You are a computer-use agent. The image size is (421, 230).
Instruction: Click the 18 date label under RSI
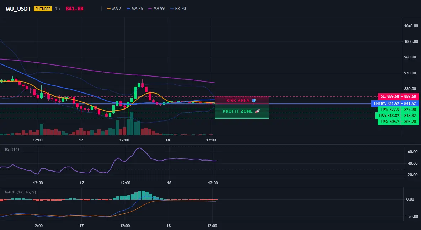click(x=169, y=183)
